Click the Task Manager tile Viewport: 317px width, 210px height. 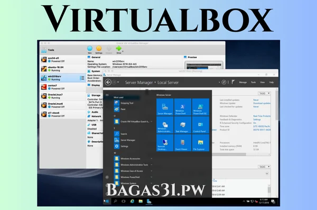point(183,125)
